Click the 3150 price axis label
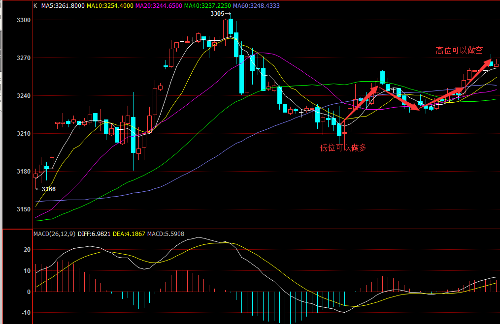Image resolution: width=500 pixels, height=324 pixels. tap(24, 209)
